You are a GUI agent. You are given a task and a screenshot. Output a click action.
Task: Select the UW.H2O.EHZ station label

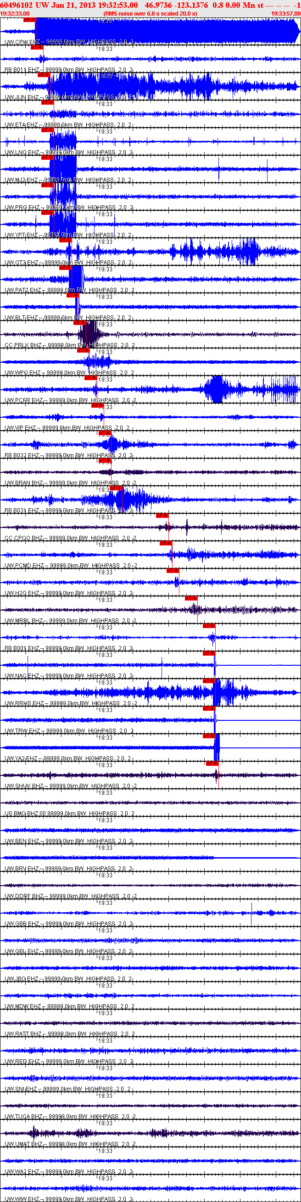[x=22, y=593]
